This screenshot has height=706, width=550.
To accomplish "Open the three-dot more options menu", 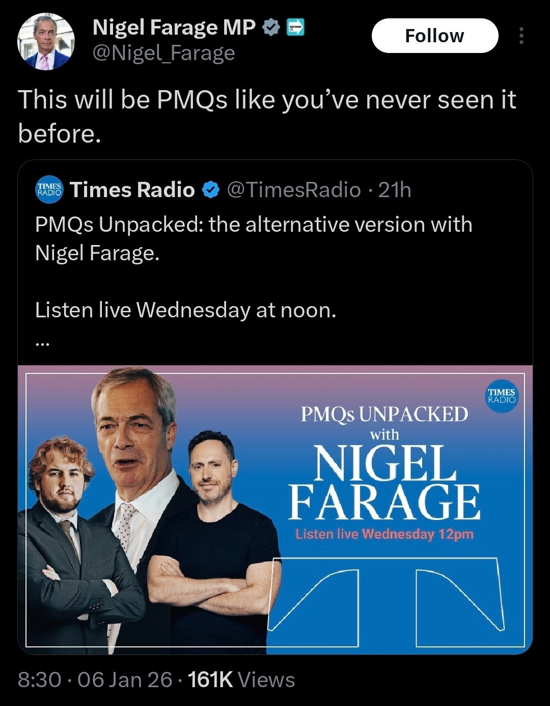I will [x=521, y=36].
